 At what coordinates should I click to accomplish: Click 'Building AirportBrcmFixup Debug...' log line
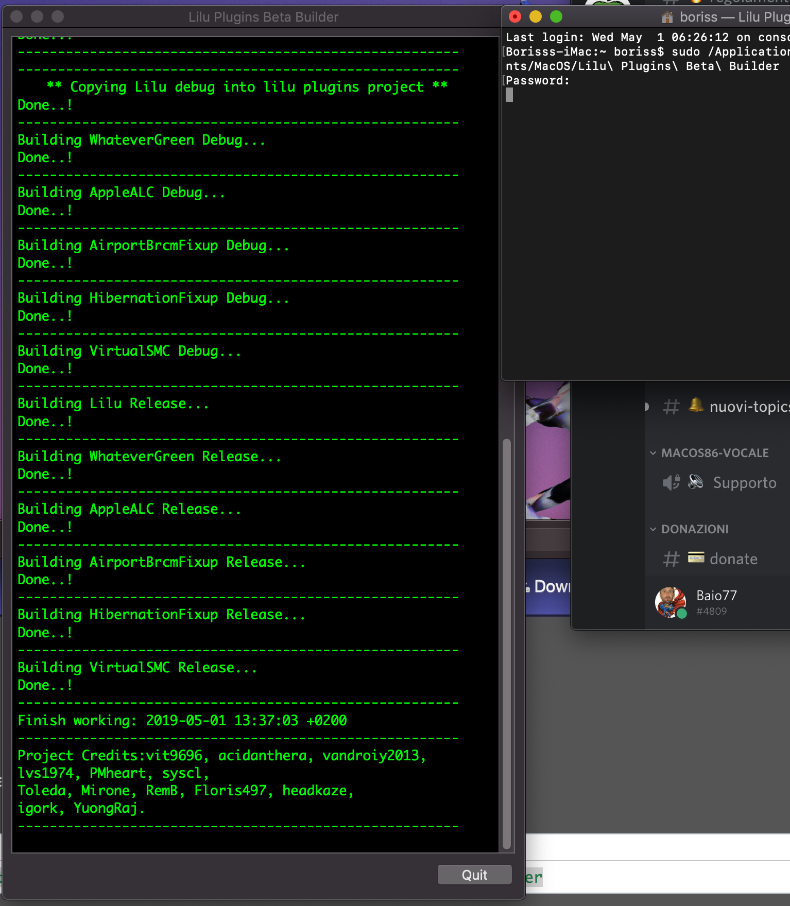click(153, 246)
